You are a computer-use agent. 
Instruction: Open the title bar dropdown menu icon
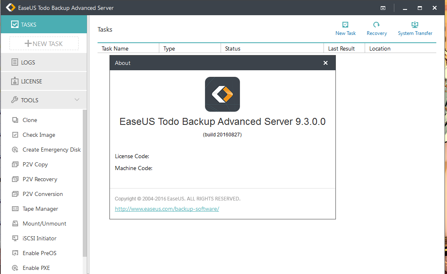point(383,8)
